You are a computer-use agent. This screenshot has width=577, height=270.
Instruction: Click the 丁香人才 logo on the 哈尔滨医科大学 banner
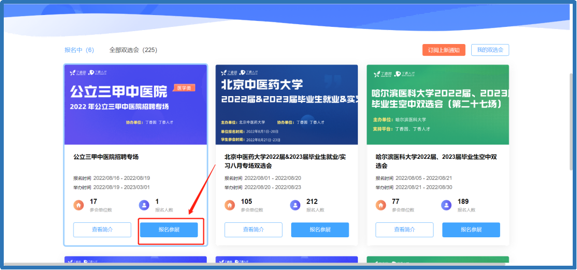405,73
